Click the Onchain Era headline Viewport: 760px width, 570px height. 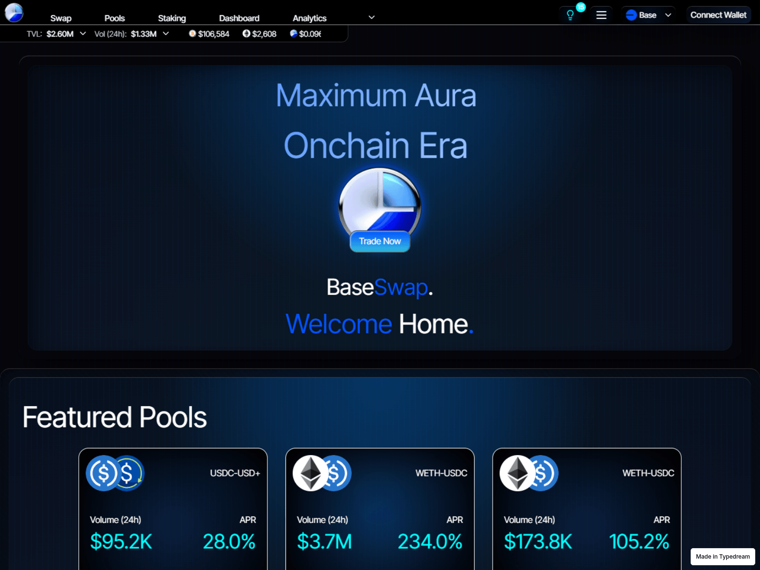pyautogui.click(x=376, y=145)
